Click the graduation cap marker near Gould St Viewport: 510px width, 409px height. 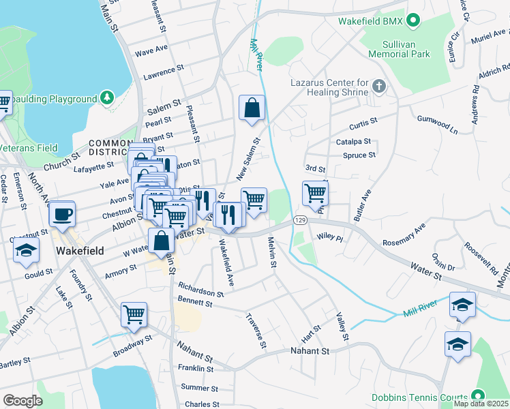pyautogui.click(x=27, y=250)
